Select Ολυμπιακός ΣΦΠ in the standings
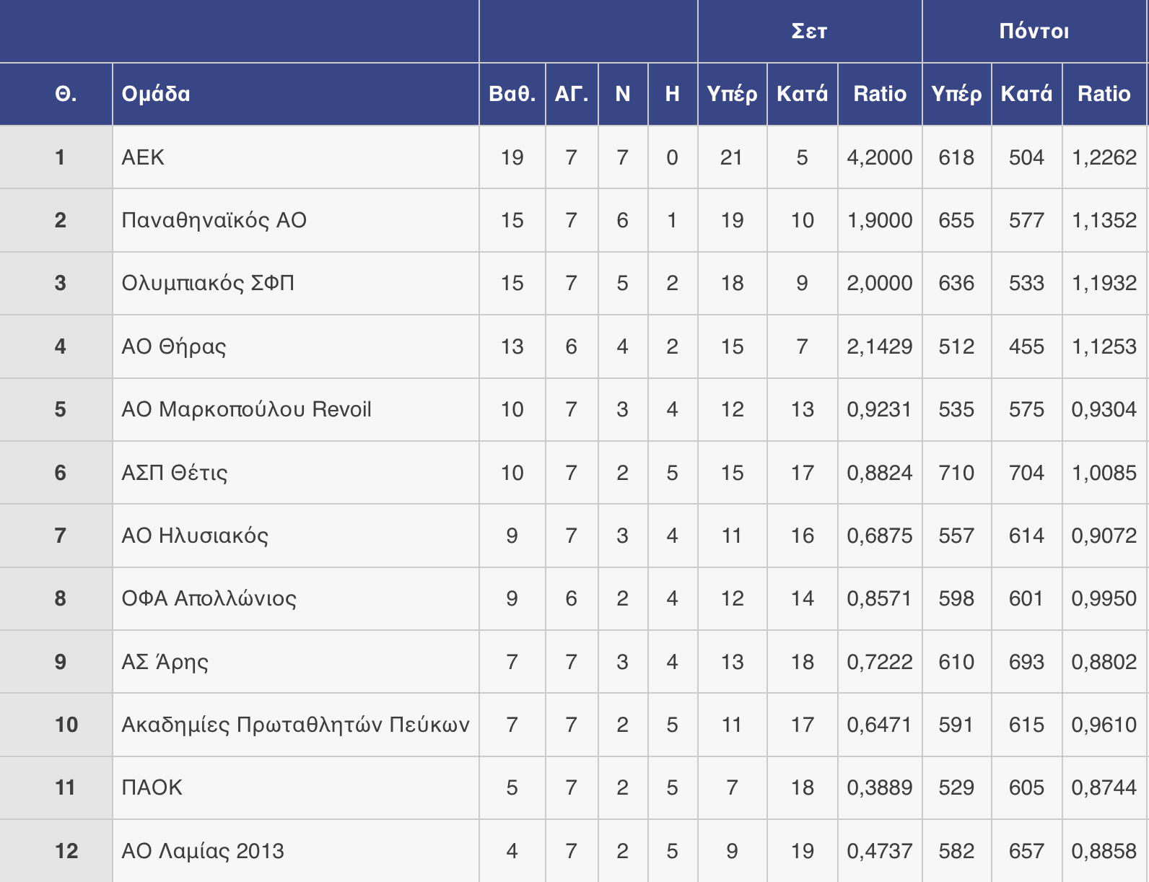Image resolution: width=1149 pixels, height=882 pixels. 208,283
